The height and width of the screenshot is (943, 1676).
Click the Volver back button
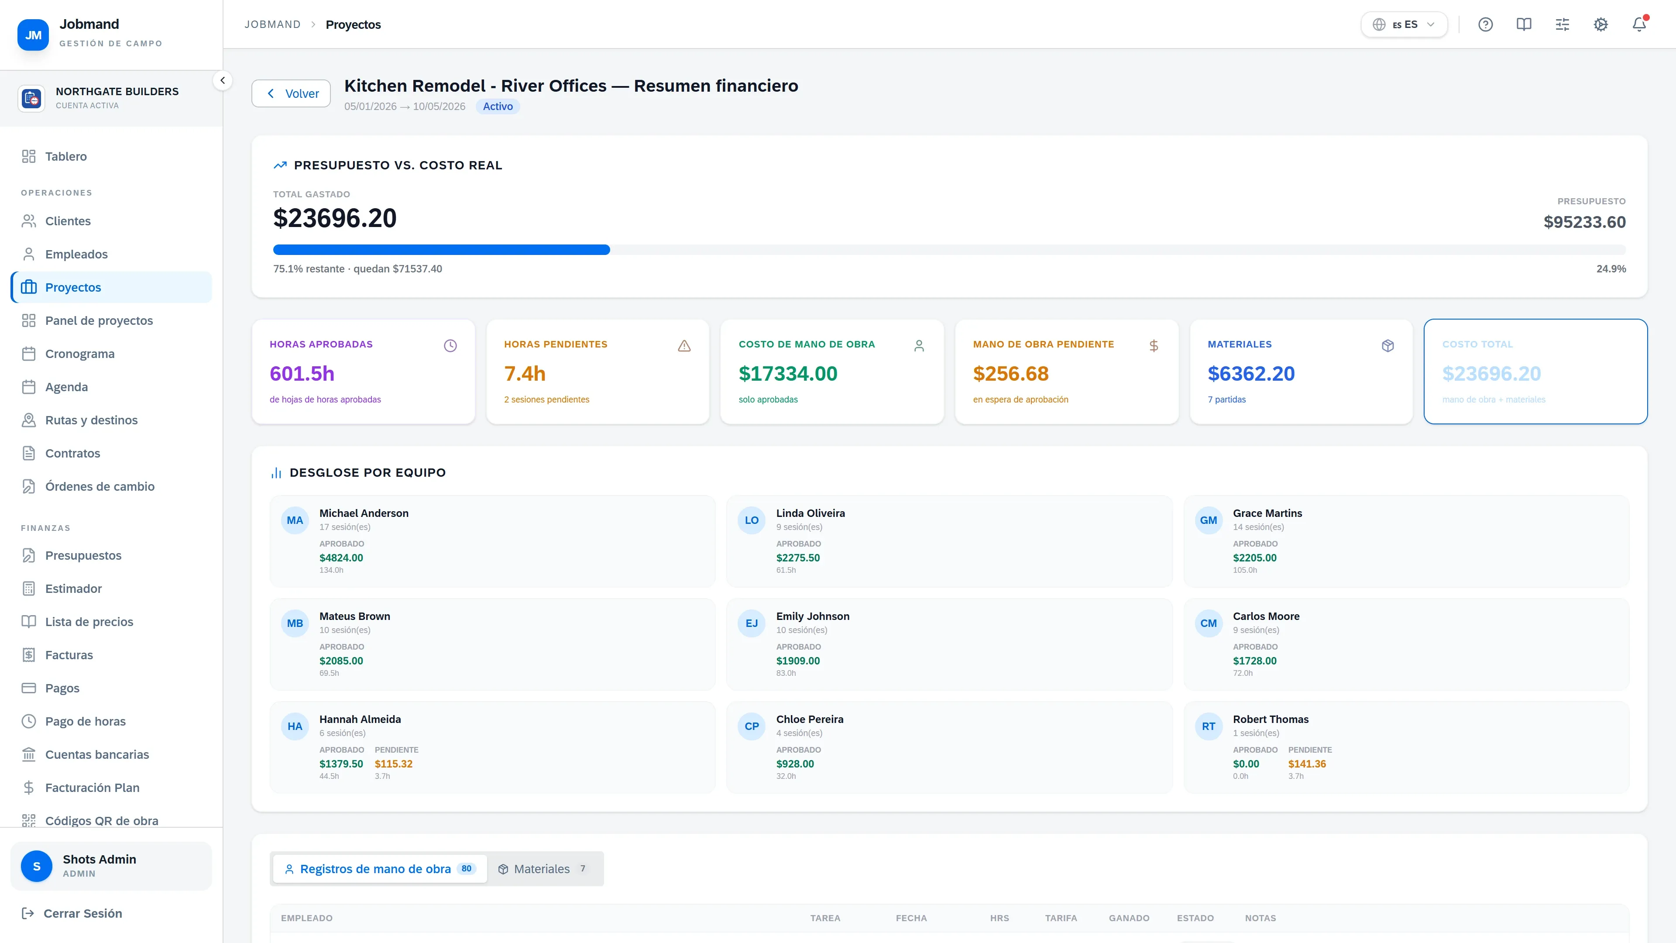(291, 94)
